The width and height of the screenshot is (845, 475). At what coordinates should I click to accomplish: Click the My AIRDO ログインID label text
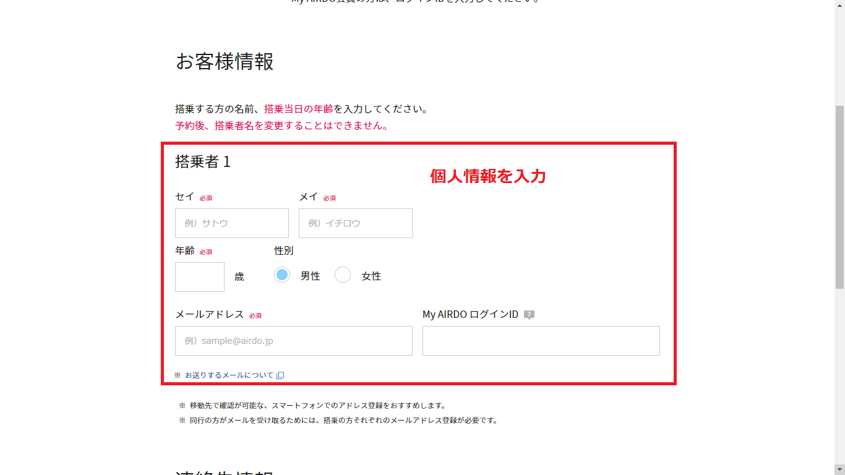coord(470,314)
